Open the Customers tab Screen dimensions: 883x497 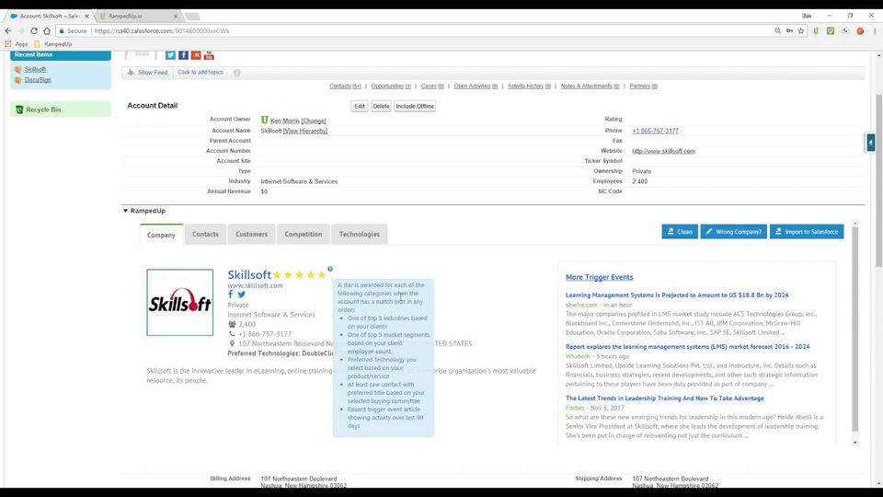coord(252,234)
